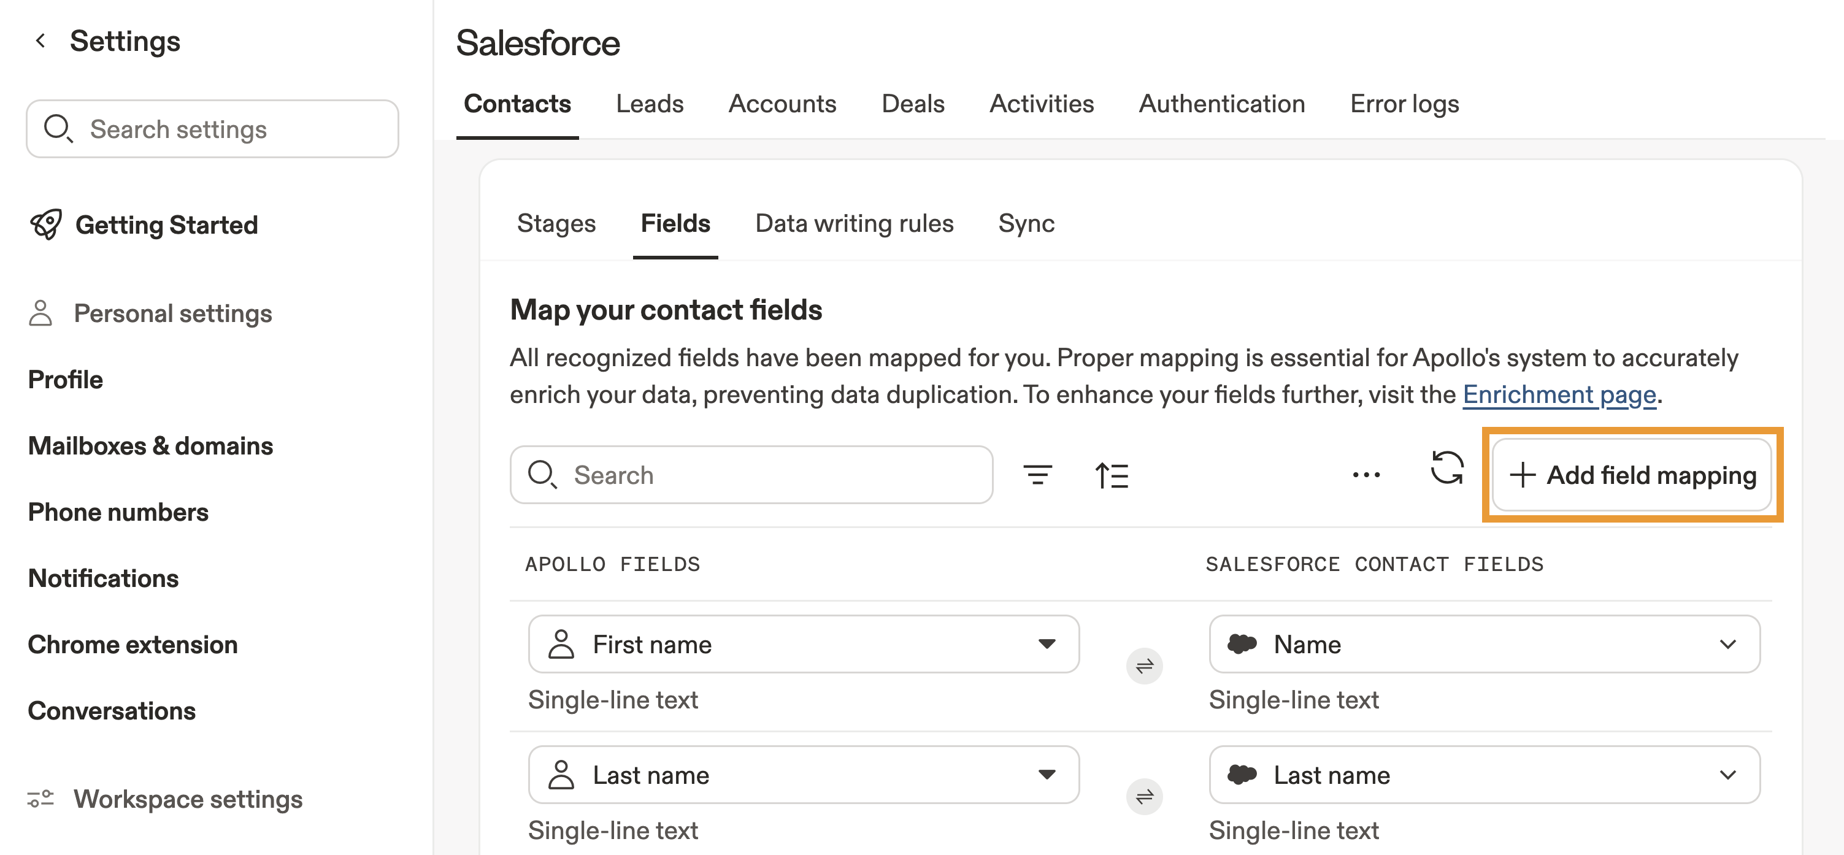This screenshot has width=1844, height=855.
Task: Click the back arrow beside Settings
Action: click(x=41, y=40)
